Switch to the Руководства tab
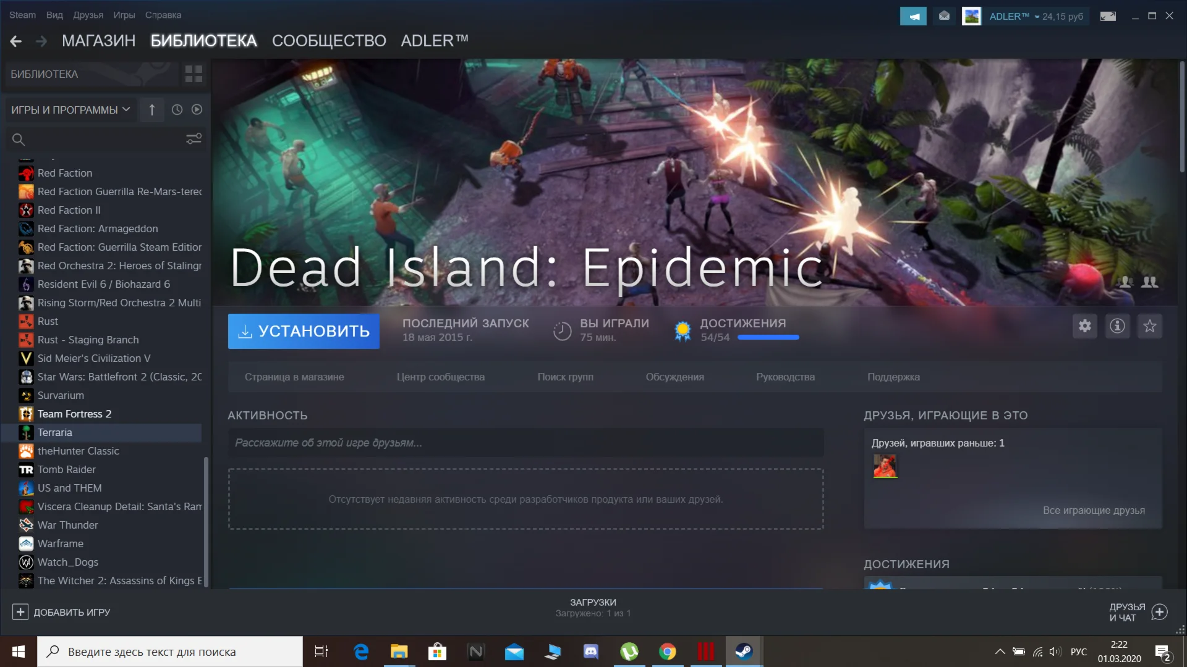This screenshot has width=1187, height=667. coord(785,377)
